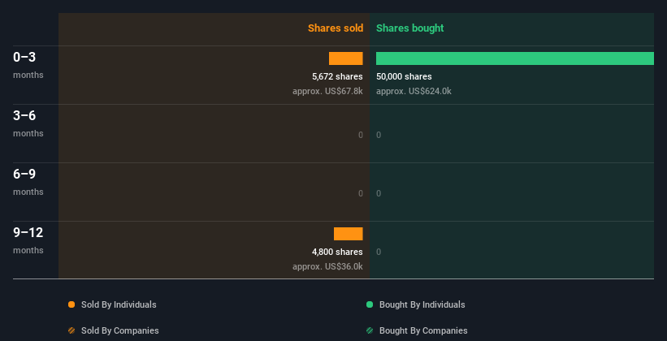Viewport: 667px width, 341px height.
Task: Click the striped Sold By Companies legend icon
Action: 71,330
